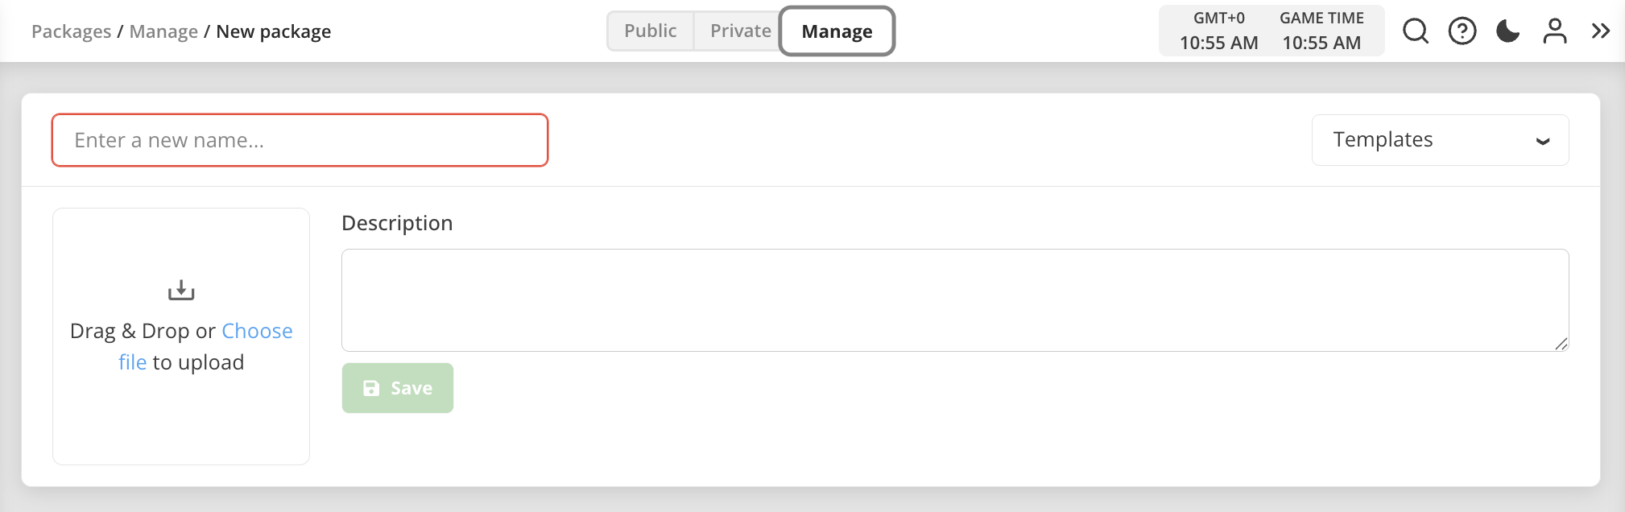Switch to the Public tab

pos(650,31)
